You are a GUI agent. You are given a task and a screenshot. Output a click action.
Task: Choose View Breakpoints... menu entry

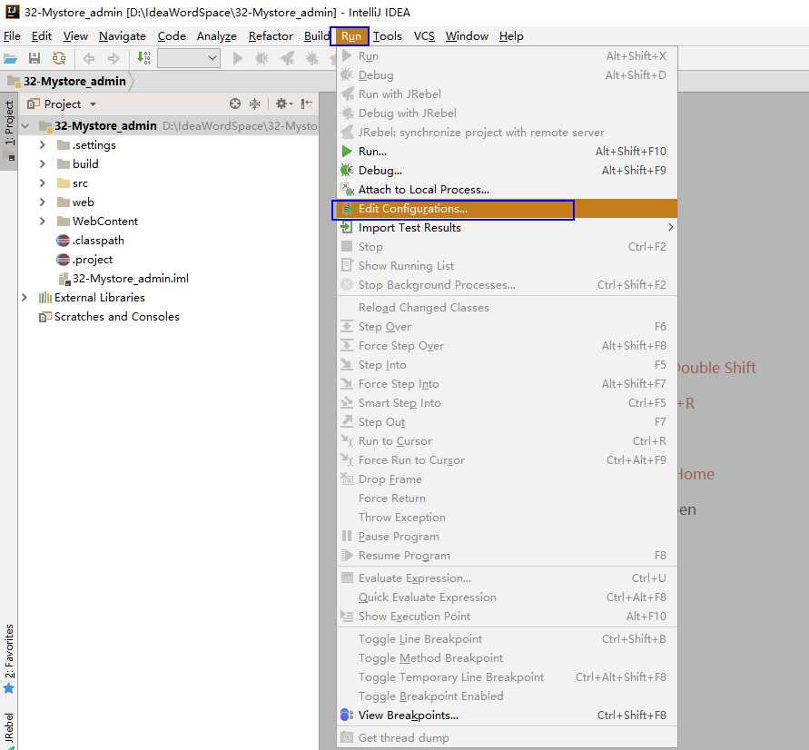[507, 715]
